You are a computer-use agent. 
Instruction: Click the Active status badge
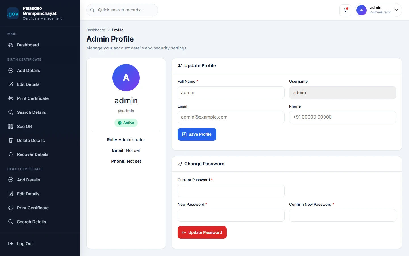pos(126,123)
